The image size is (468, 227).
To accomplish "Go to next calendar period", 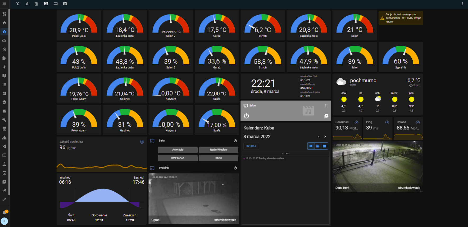I will point(325,137).
